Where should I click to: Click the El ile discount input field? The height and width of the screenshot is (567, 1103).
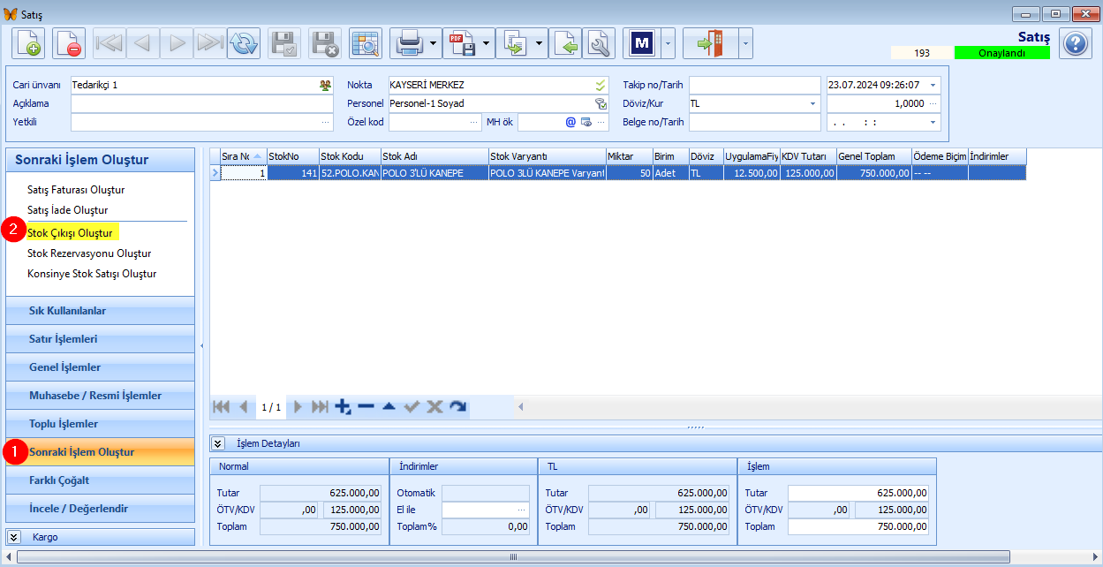pyautogui.click(x=486, y=510)
